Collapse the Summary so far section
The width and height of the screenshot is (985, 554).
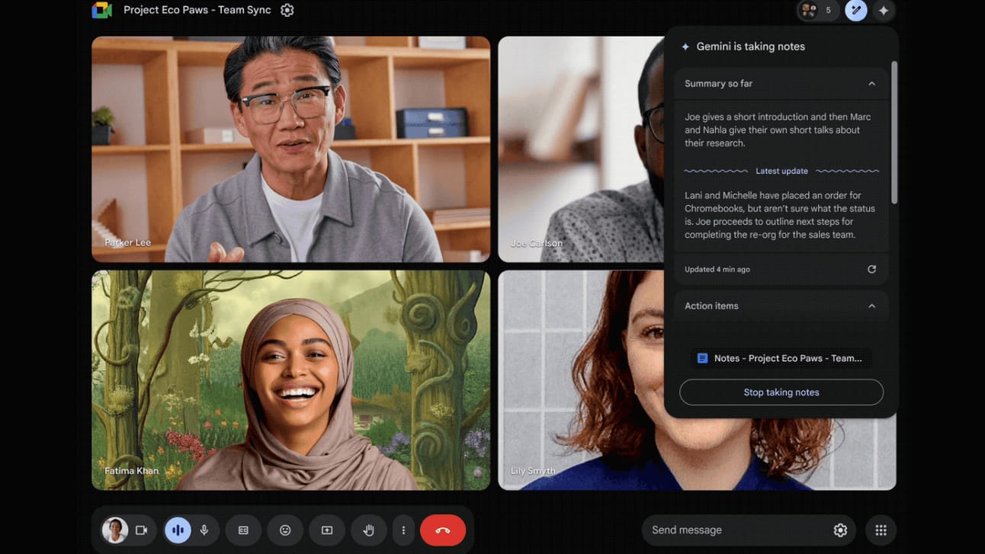point(871,84)
